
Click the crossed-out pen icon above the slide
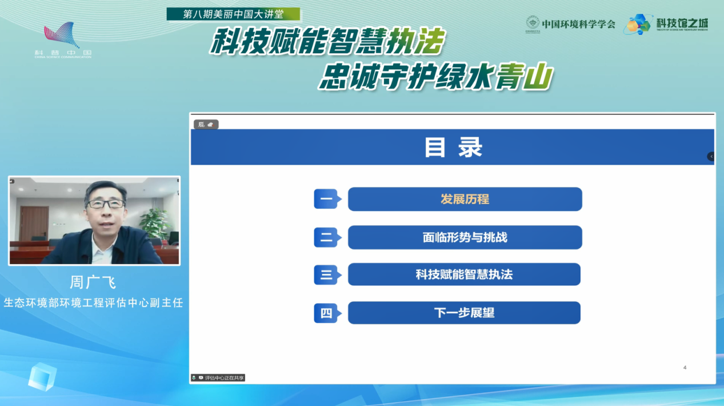201,124
